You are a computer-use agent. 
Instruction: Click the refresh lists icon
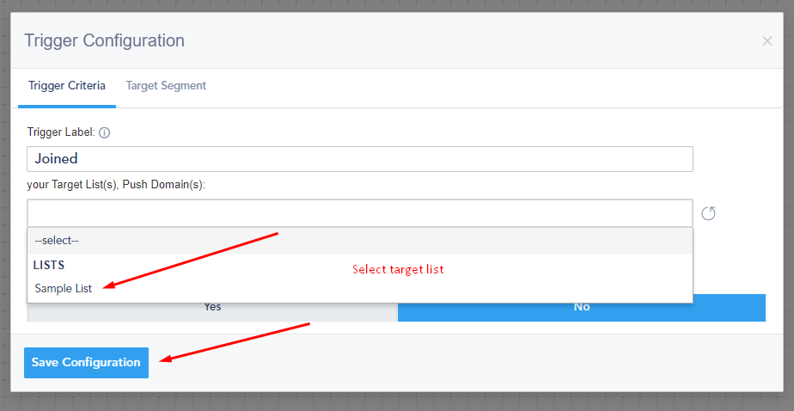[708, 213]
